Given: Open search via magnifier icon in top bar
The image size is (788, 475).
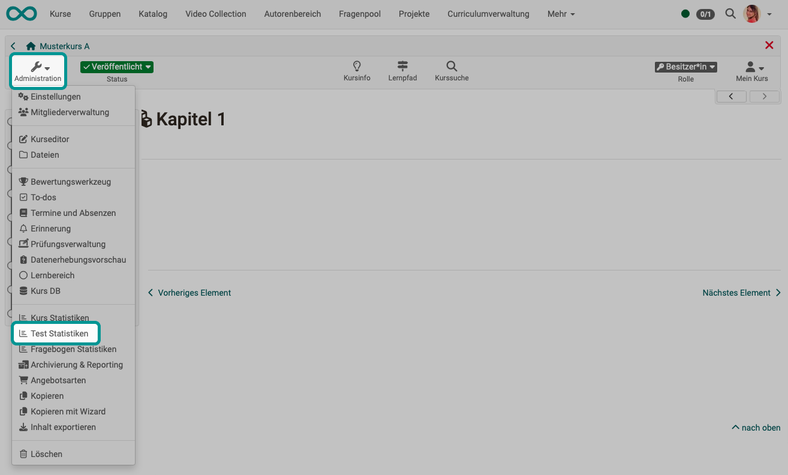Looking at the screenshot, I should pos(730,13).
